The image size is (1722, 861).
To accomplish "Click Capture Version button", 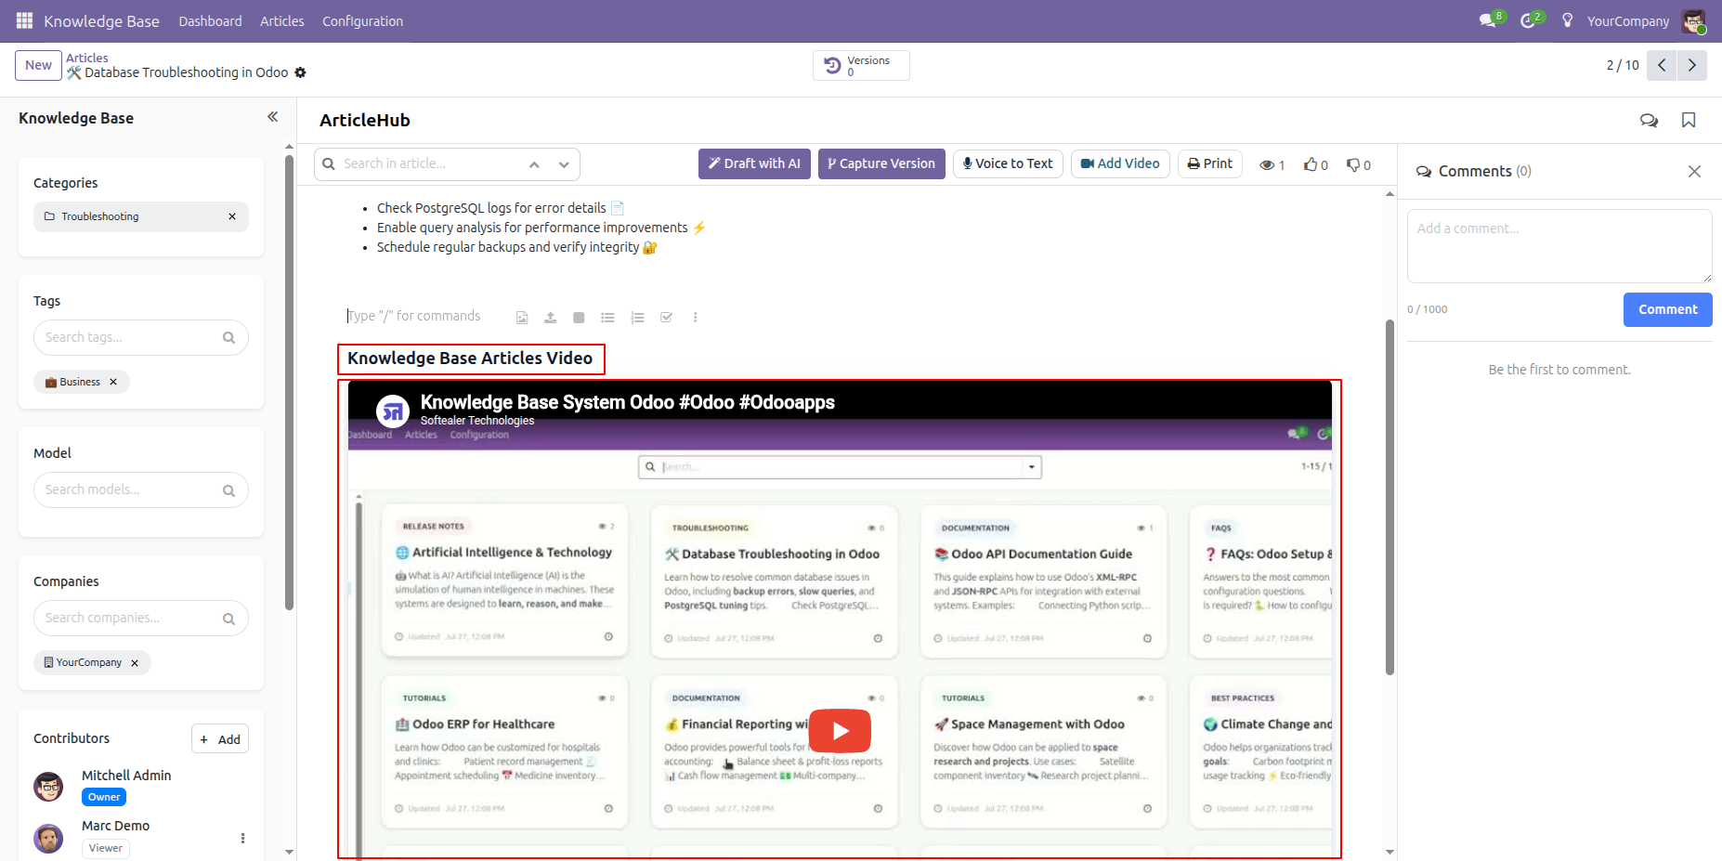I will (x=881, y=163).
